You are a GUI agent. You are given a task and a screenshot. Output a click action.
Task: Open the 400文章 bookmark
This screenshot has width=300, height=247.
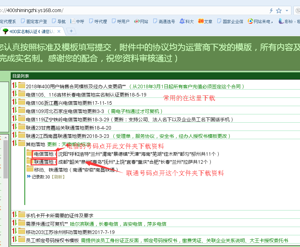pyautogui.click(x=205, y=21)
